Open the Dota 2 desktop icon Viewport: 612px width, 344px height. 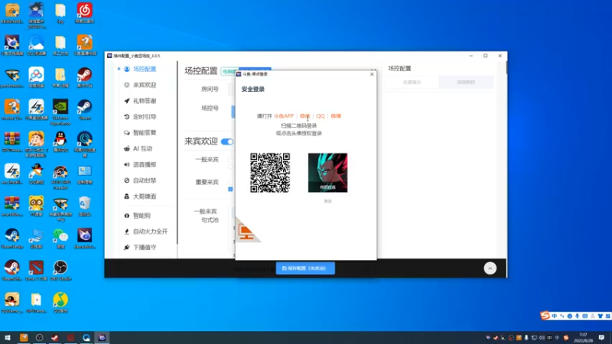pyautogui.click(x=36, y=270)
